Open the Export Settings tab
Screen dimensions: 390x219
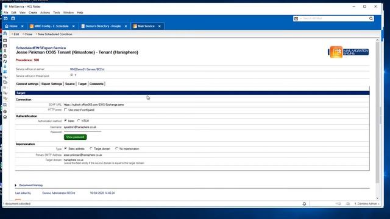tap(52, 84)
